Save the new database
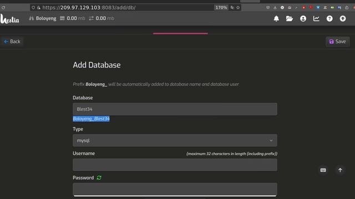Image resolution: width=355 pixels, height=199 pixels. click(337, 41)
